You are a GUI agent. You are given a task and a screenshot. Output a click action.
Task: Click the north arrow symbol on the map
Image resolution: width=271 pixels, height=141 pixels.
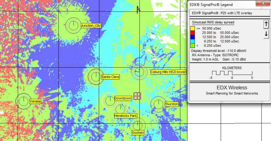138,9
